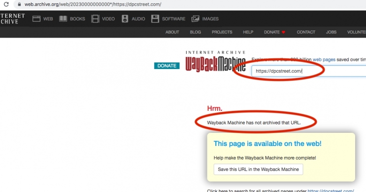Click the Hrm. heading text
The image size is (366, 192).
(x=214, y=108)
